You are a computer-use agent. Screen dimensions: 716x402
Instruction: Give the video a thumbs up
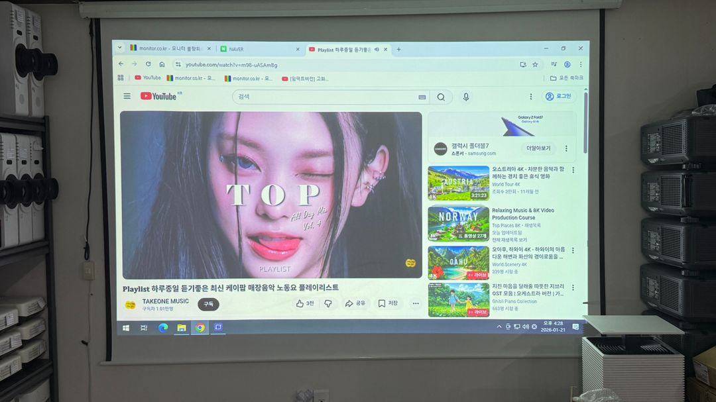[x=300, y=303]
